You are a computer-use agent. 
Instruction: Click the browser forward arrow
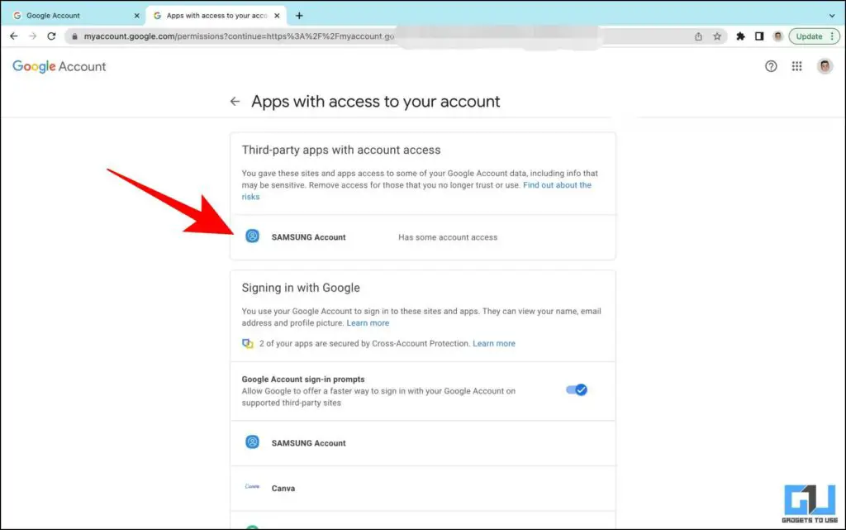(x=33, y=36)
